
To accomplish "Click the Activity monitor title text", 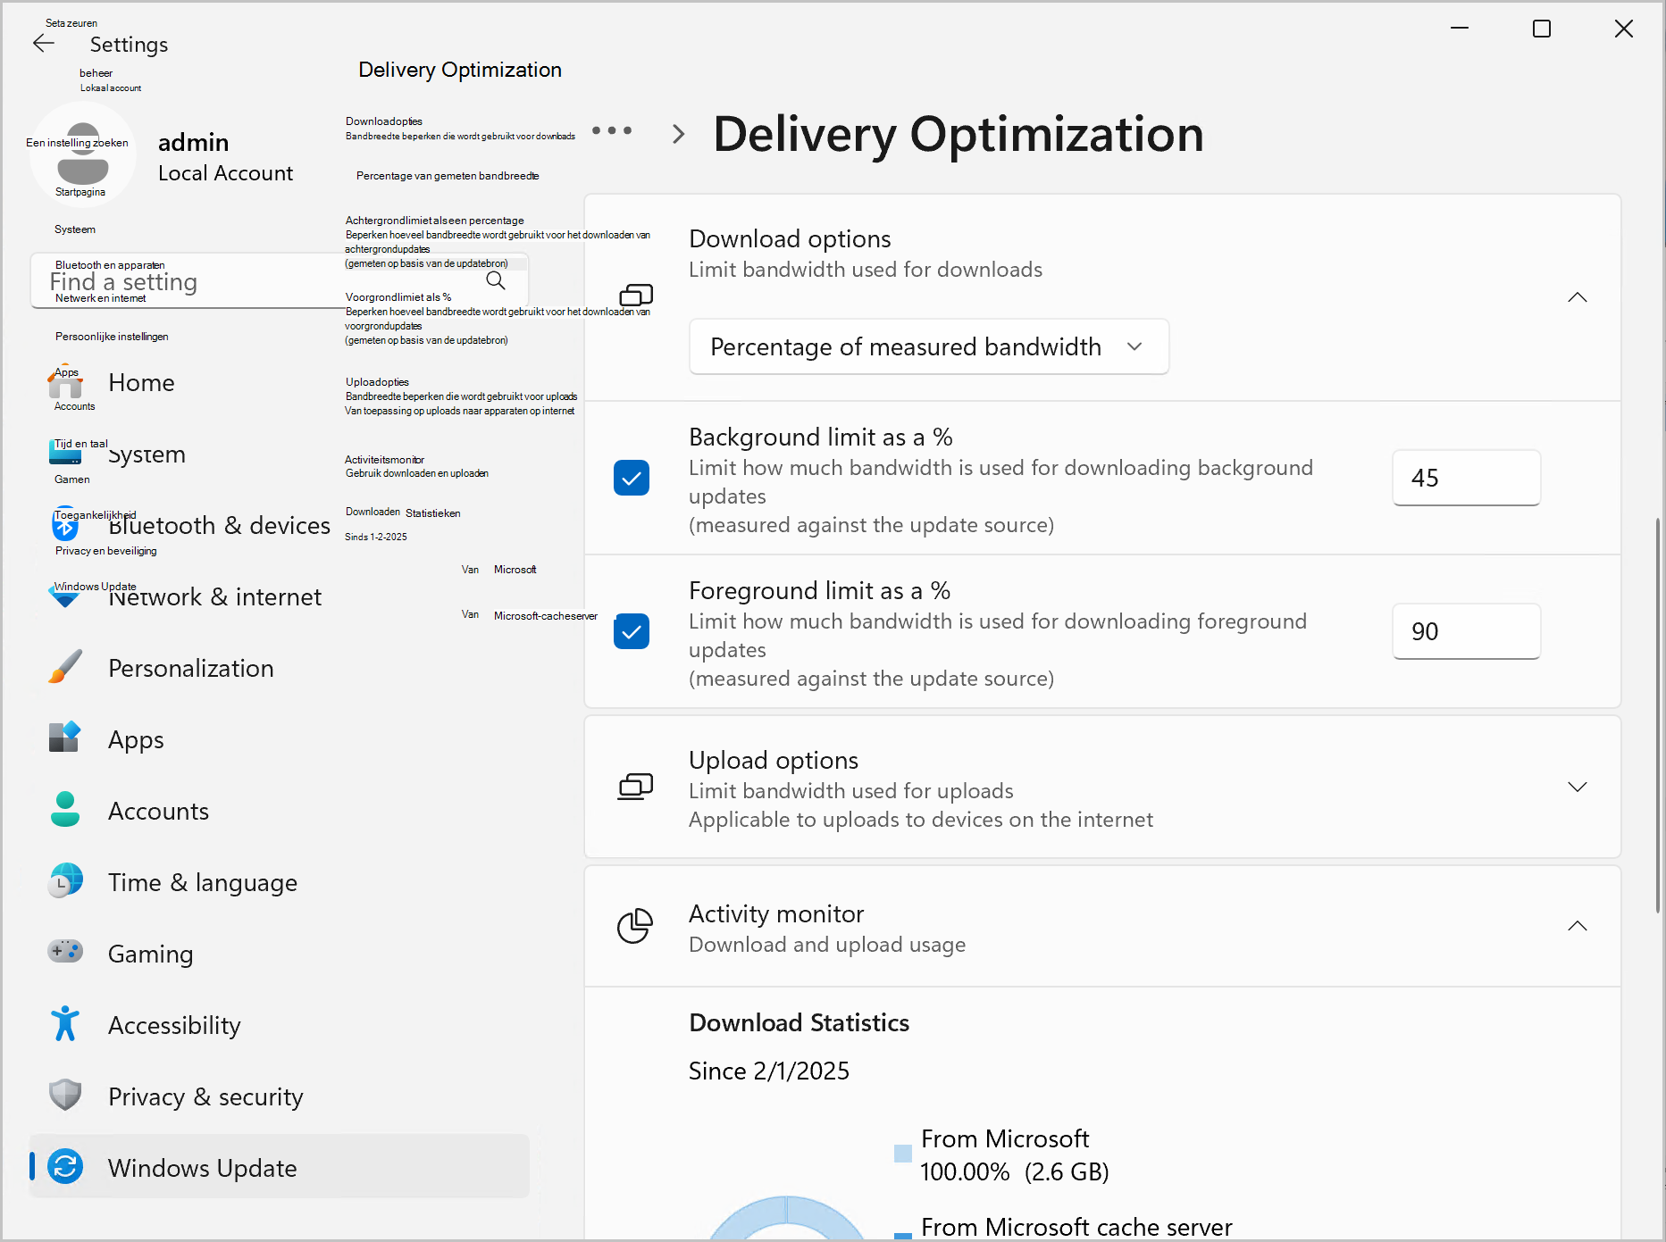I will pyautogui.click(x=776, y=913).
